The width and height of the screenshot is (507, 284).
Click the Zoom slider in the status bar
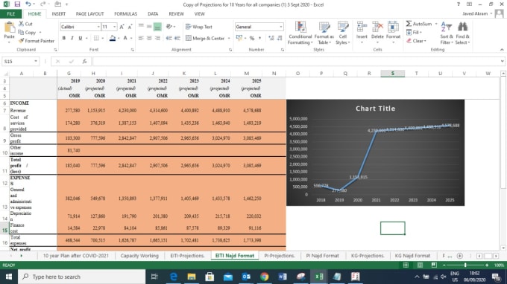tap(465, 265)
